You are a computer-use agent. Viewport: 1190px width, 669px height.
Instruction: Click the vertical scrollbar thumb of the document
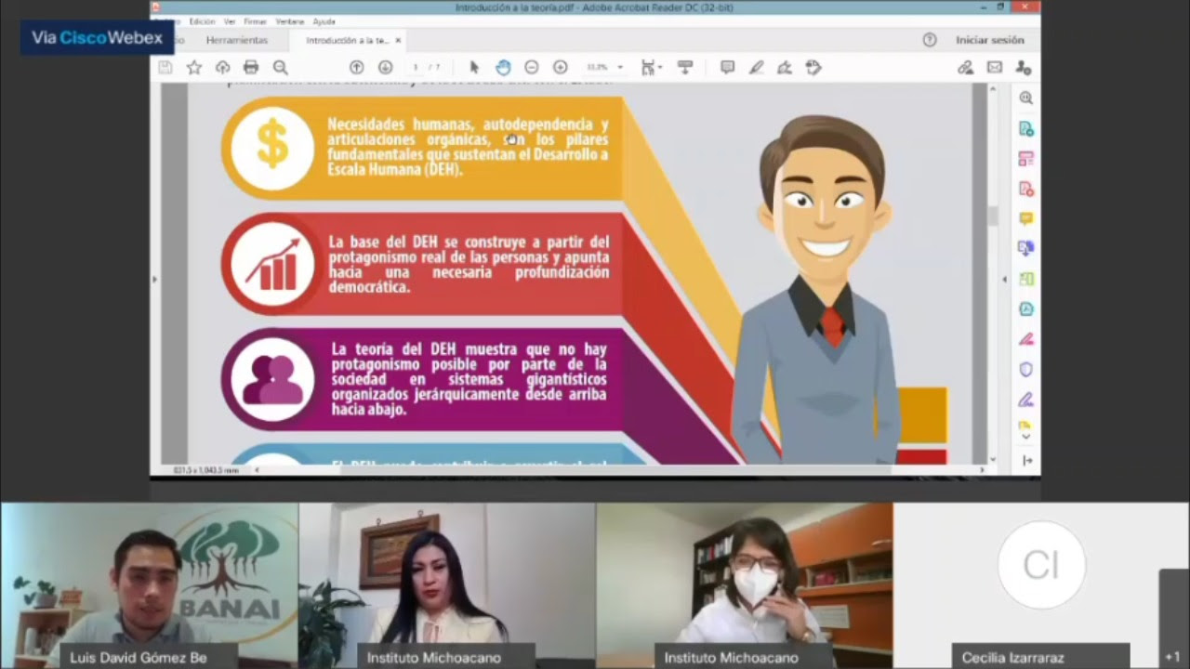(992, 216)
